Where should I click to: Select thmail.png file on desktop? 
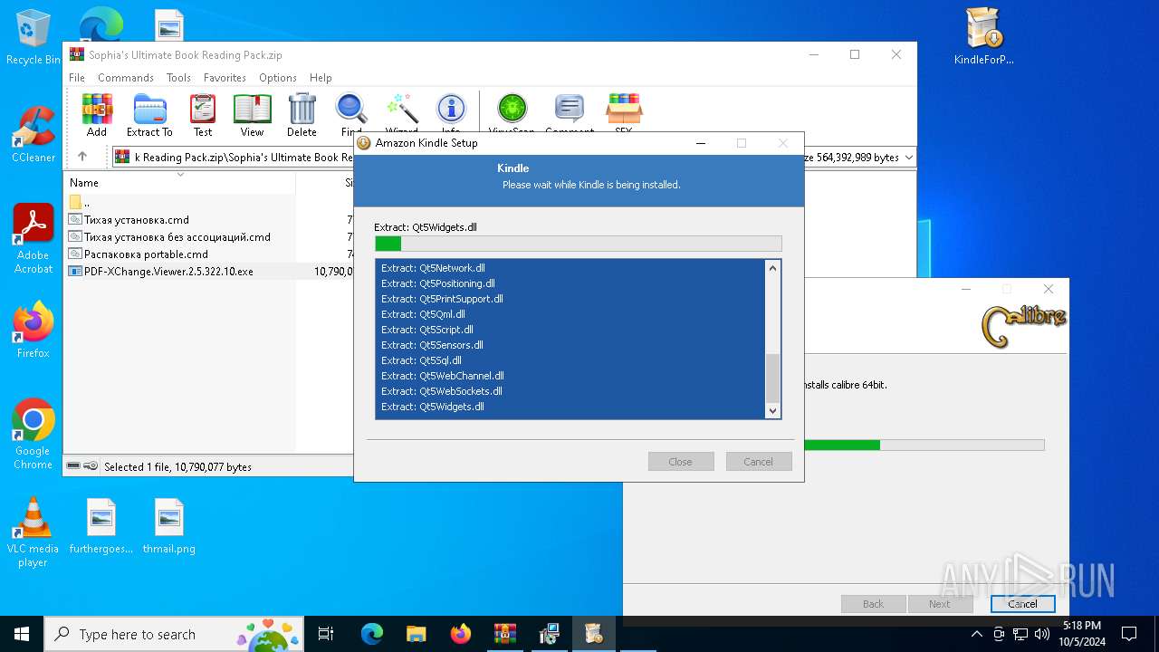[x=169, y=526]
